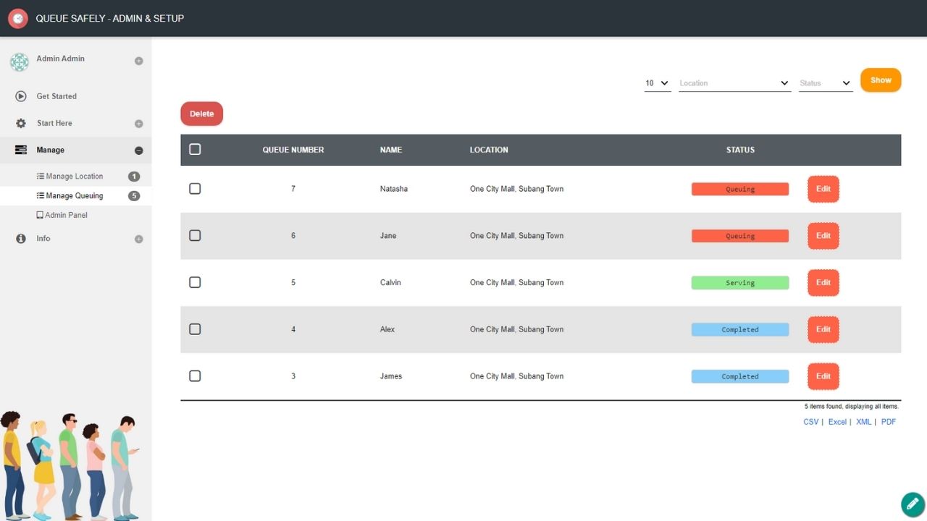Open Manage Location in the sidebar
Screen dimensions: 927x521
pyautogui.click(x=74, y=177)
